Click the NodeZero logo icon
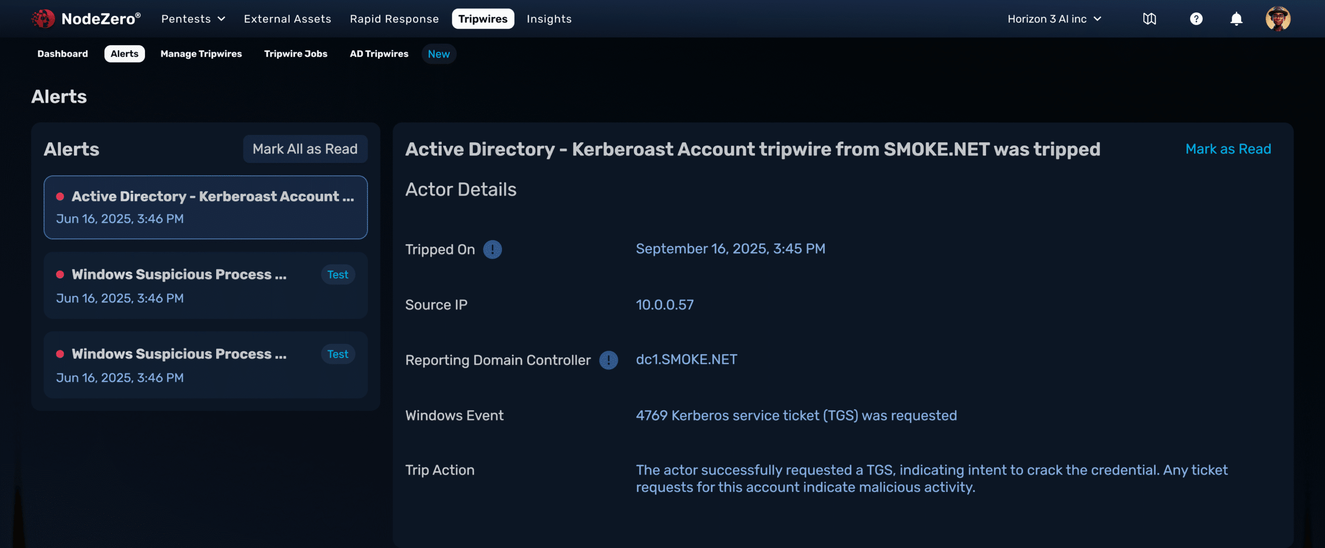1325x548 pixels. pyautogui.click(x=43, y=18)
